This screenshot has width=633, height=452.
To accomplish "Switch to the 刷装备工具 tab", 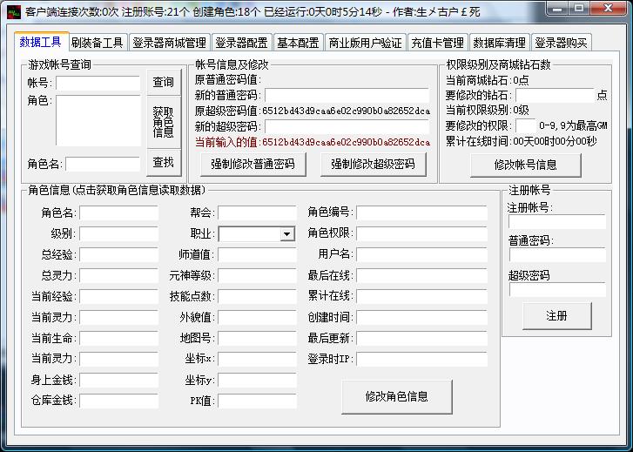I will coord(97,43).
